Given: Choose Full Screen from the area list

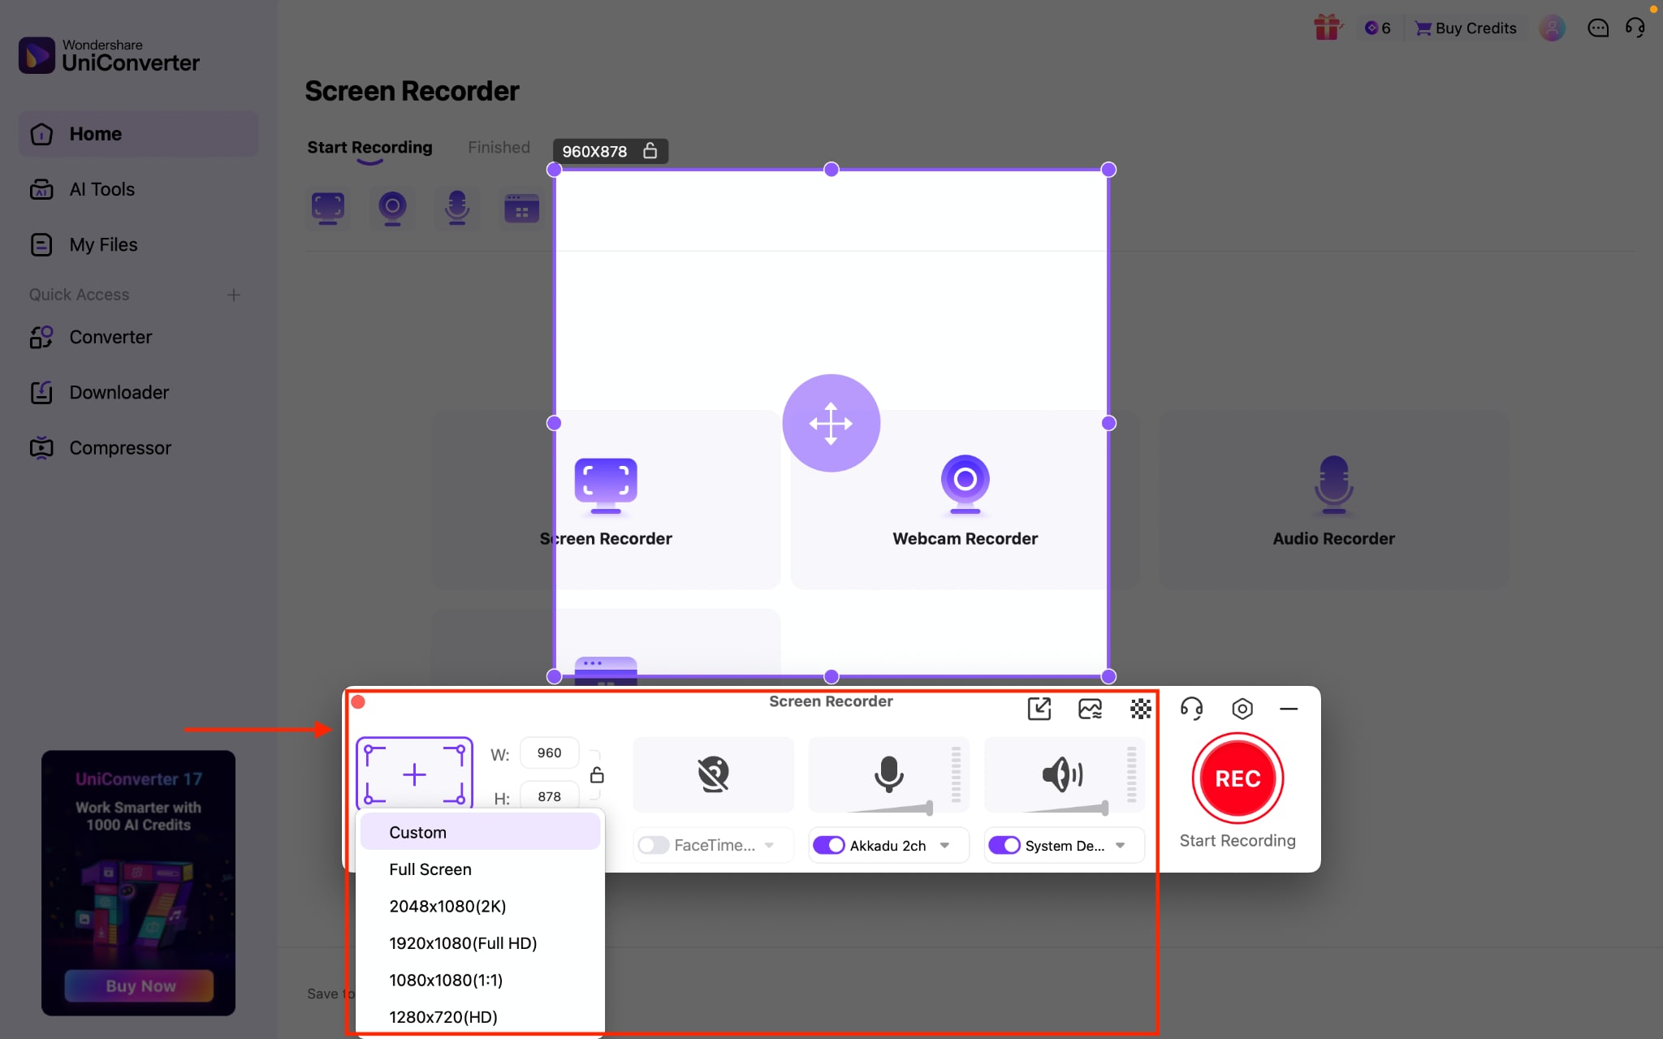Looking at the screenshot, I should pos(481,869).
